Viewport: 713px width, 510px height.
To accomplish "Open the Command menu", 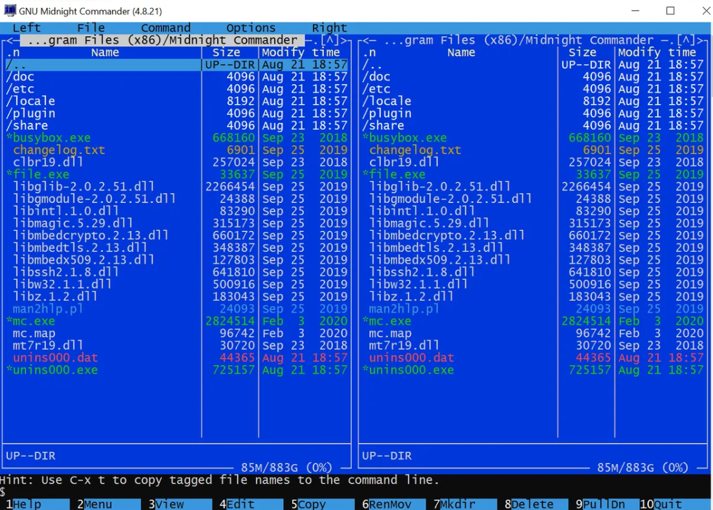I will click(x=165, y=28).
